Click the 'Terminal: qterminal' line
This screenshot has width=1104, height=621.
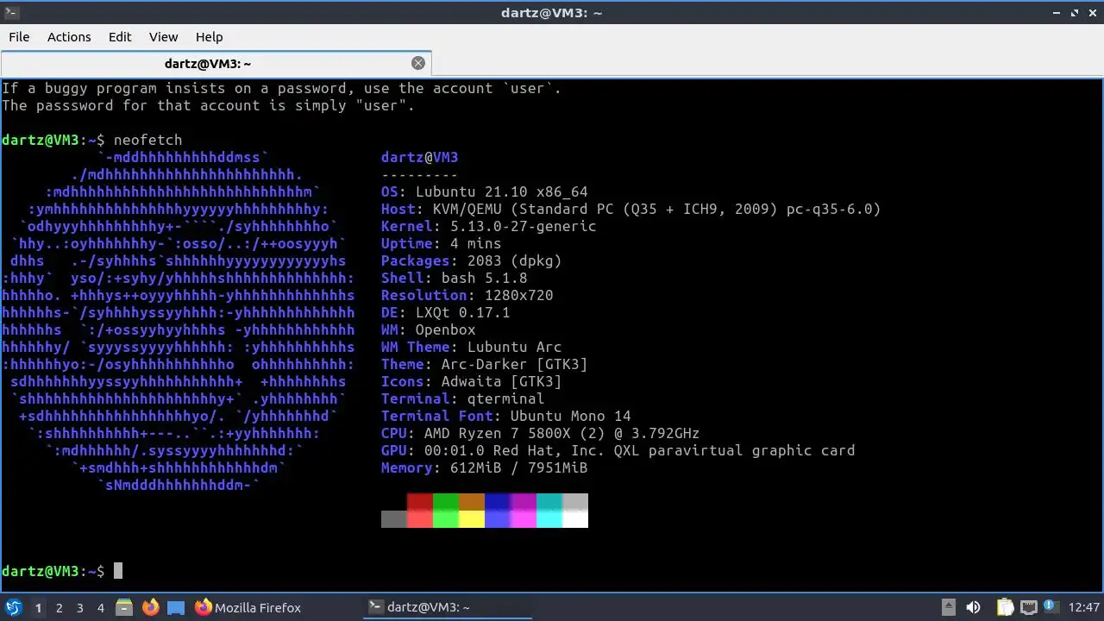click(x=463, y=398)
